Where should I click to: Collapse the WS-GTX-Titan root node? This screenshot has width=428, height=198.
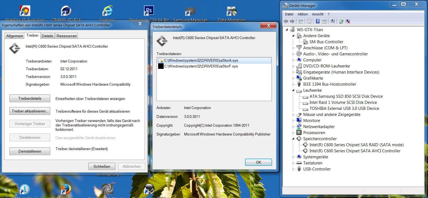pyautogui.click(x=287, y=30)
